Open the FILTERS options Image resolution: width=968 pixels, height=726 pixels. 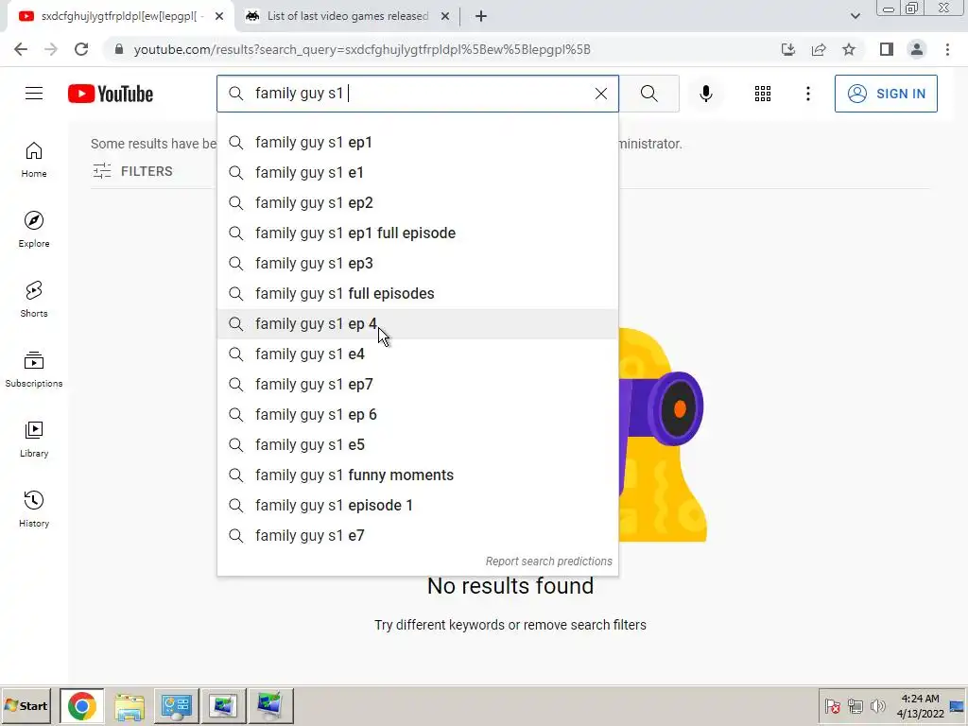[132, 171]
